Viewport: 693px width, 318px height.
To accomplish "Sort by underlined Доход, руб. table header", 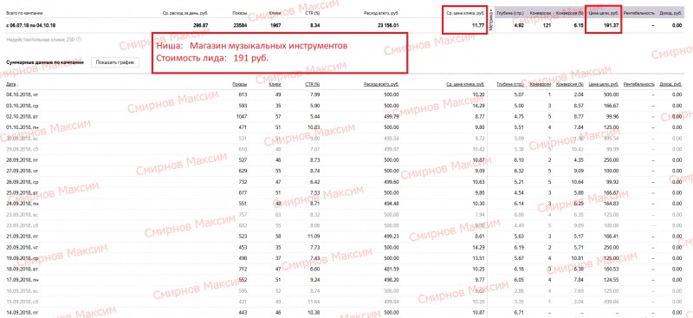I will (670, 84).
